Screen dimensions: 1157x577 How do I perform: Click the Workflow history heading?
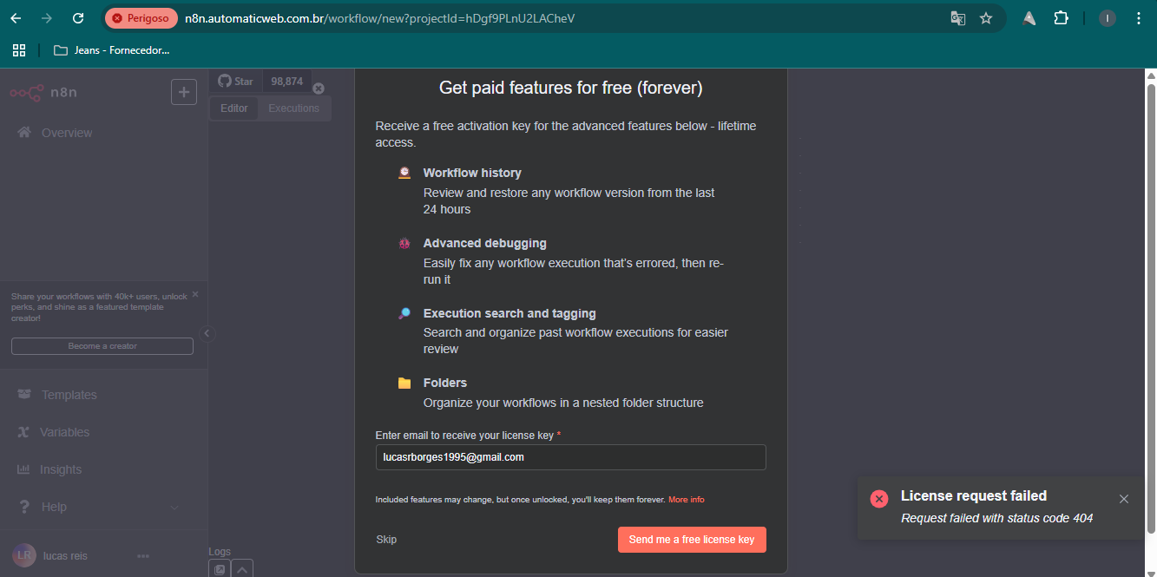(472, 173)
